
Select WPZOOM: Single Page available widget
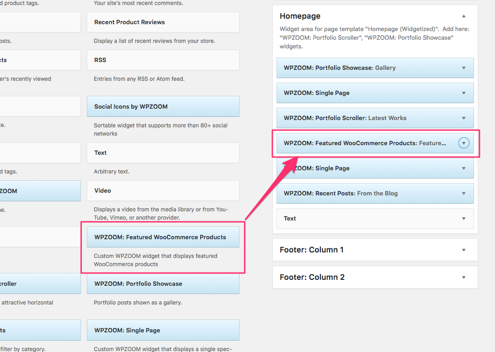click(x=163, y=331)
